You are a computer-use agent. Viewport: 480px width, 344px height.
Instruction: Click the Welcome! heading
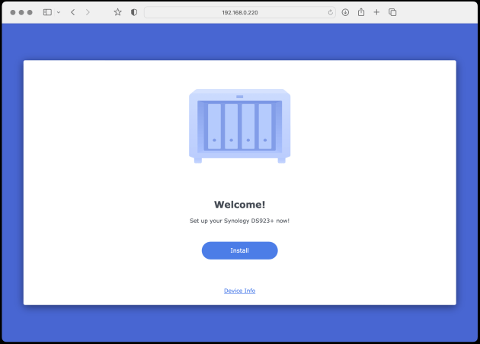pyautogui.click(x=239, y=205)
